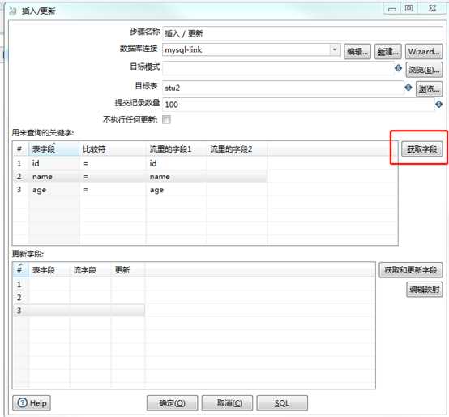Image resolution: width=449 pixels, height=417 pixels.
Task: Click the 提交记录数量 field with 100
Action: 299,105
